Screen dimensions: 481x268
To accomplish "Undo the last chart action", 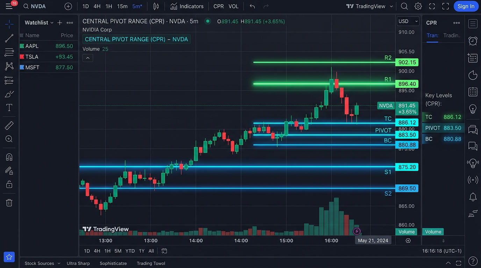I will pos(252,6).
